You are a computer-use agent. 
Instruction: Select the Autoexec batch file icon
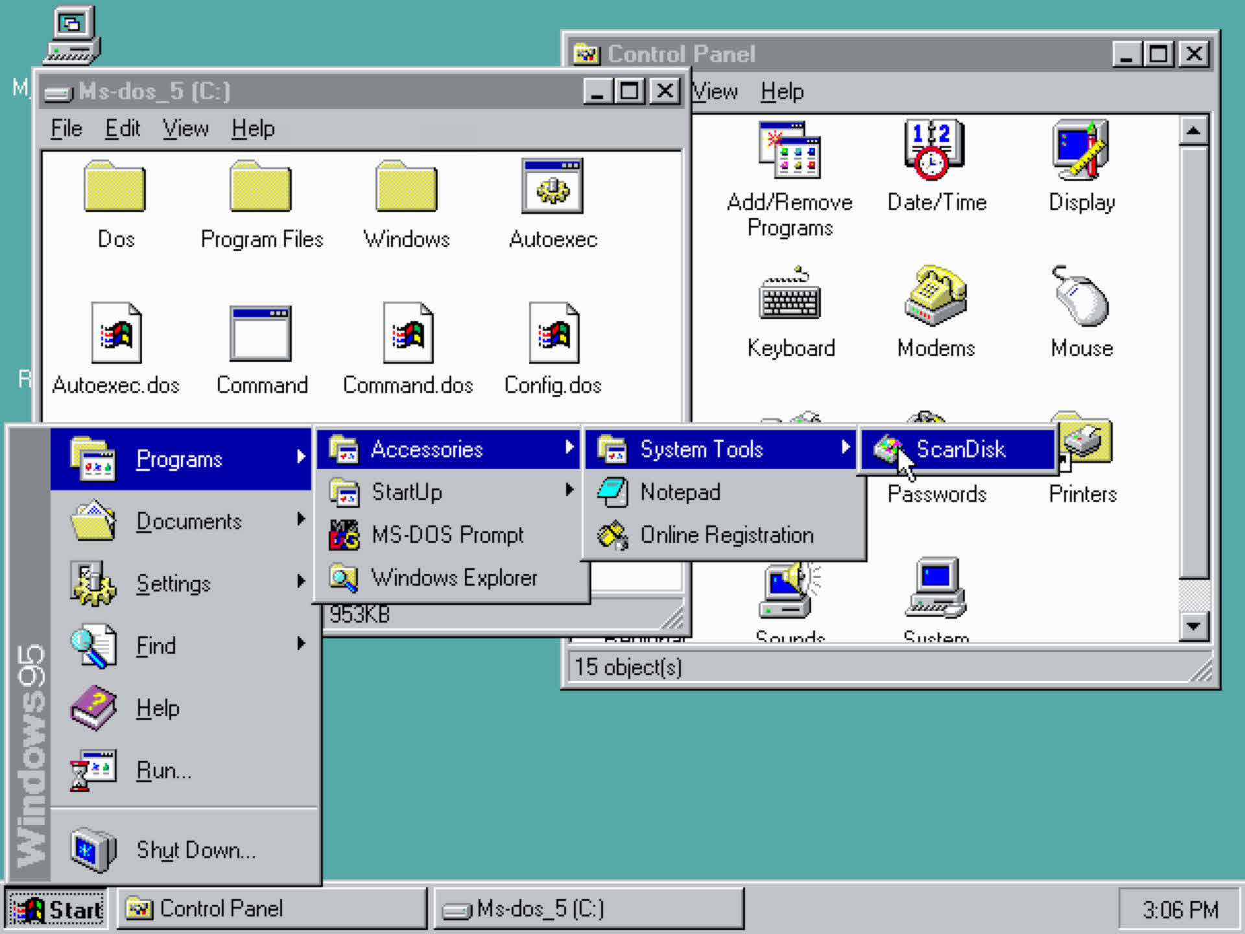(x=552, y=186)
